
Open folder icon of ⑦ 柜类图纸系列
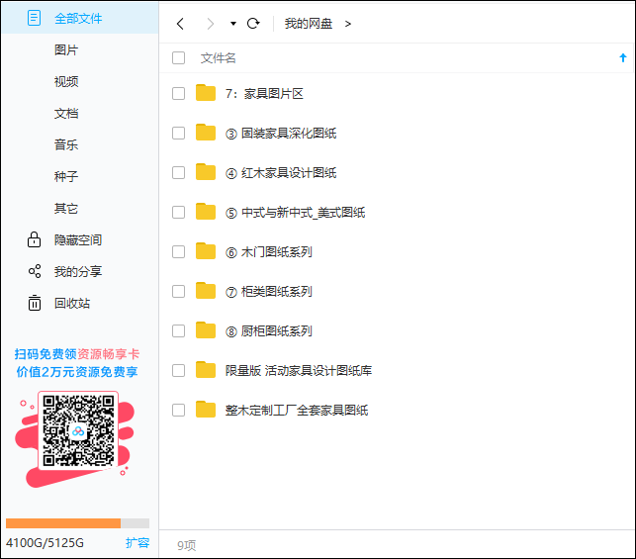(206, 291)
